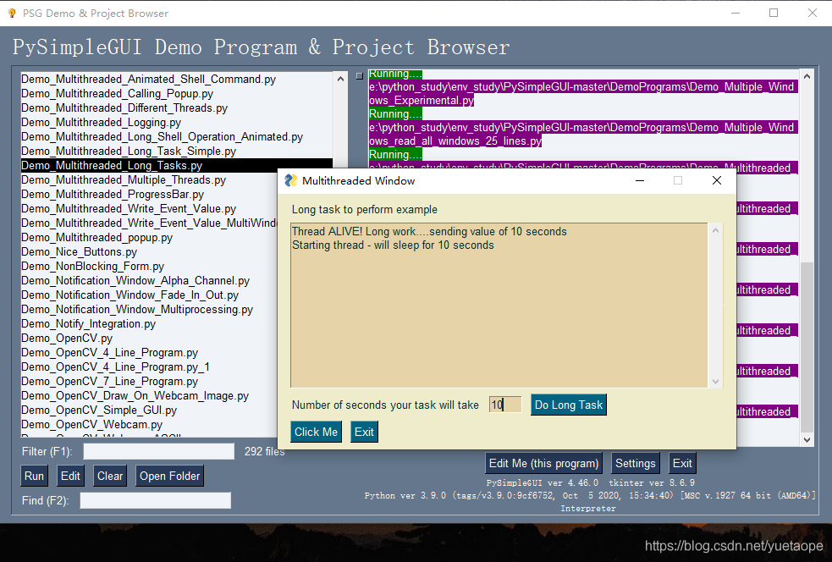Select Demo_Multithreaded_Multiple_Threads.py
The image size is (832, 562).
(x=150, y=180)
